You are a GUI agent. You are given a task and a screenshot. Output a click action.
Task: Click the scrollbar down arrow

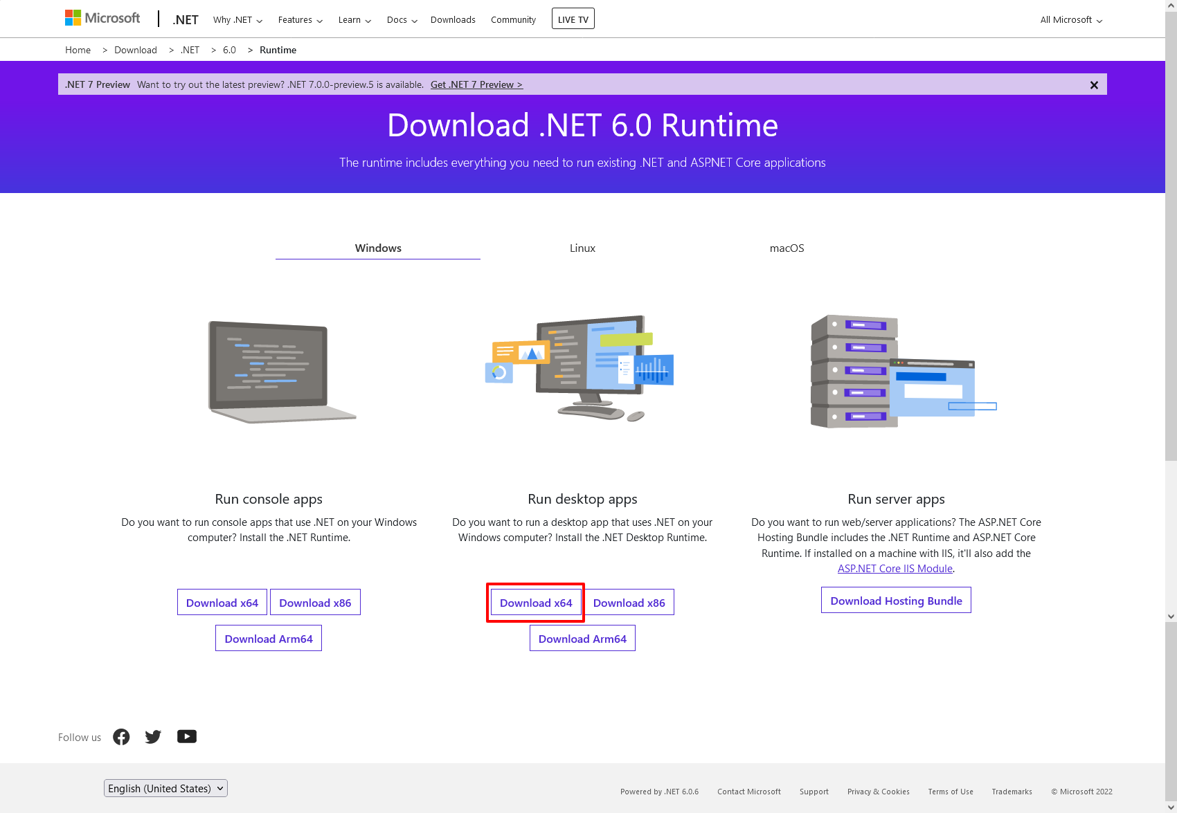click(x=1171, y=616)
